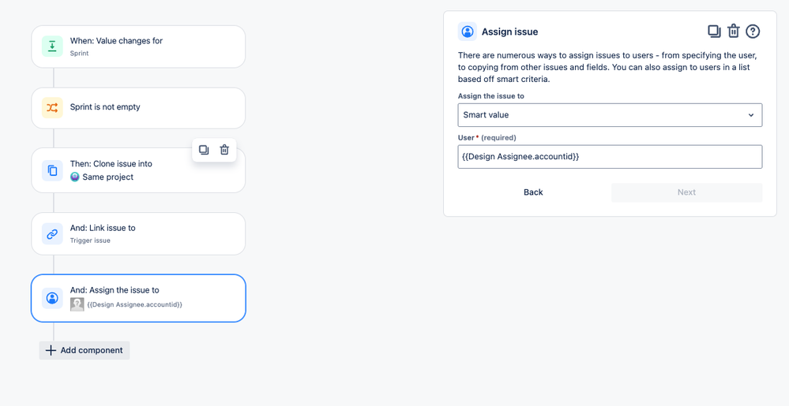The image size is (789, 406).
Task: Click the Next button
Action: click(x=686, y=192)
